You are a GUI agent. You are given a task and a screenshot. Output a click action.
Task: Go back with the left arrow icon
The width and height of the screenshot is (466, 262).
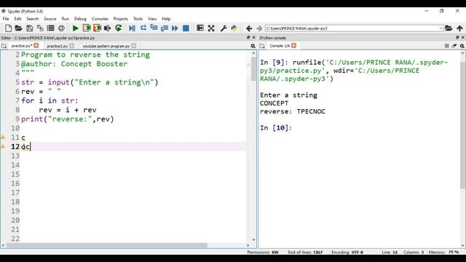pos(249,28)
